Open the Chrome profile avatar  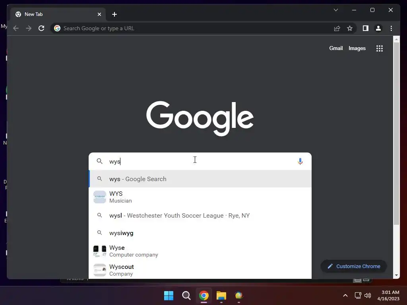click(x=378, y=28)
